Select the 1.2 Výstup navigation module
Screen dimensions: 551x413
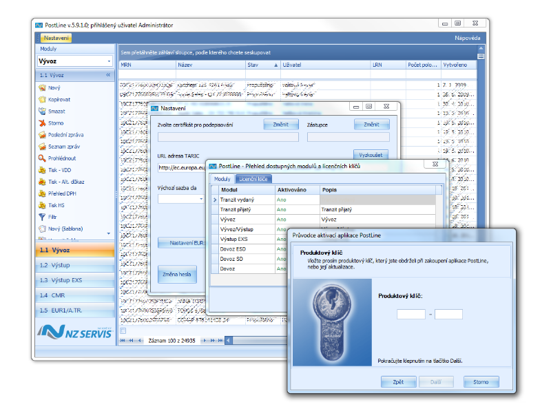pyautogui.click(x=75, y=265)
